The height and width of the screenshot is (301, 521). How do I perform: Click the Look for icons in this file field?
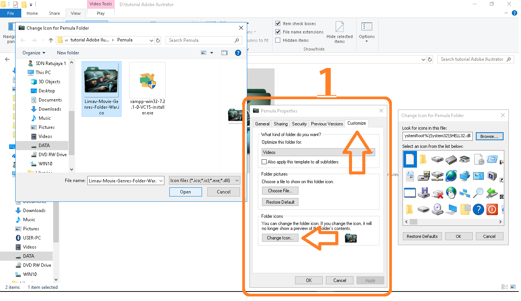pos(437,136)
